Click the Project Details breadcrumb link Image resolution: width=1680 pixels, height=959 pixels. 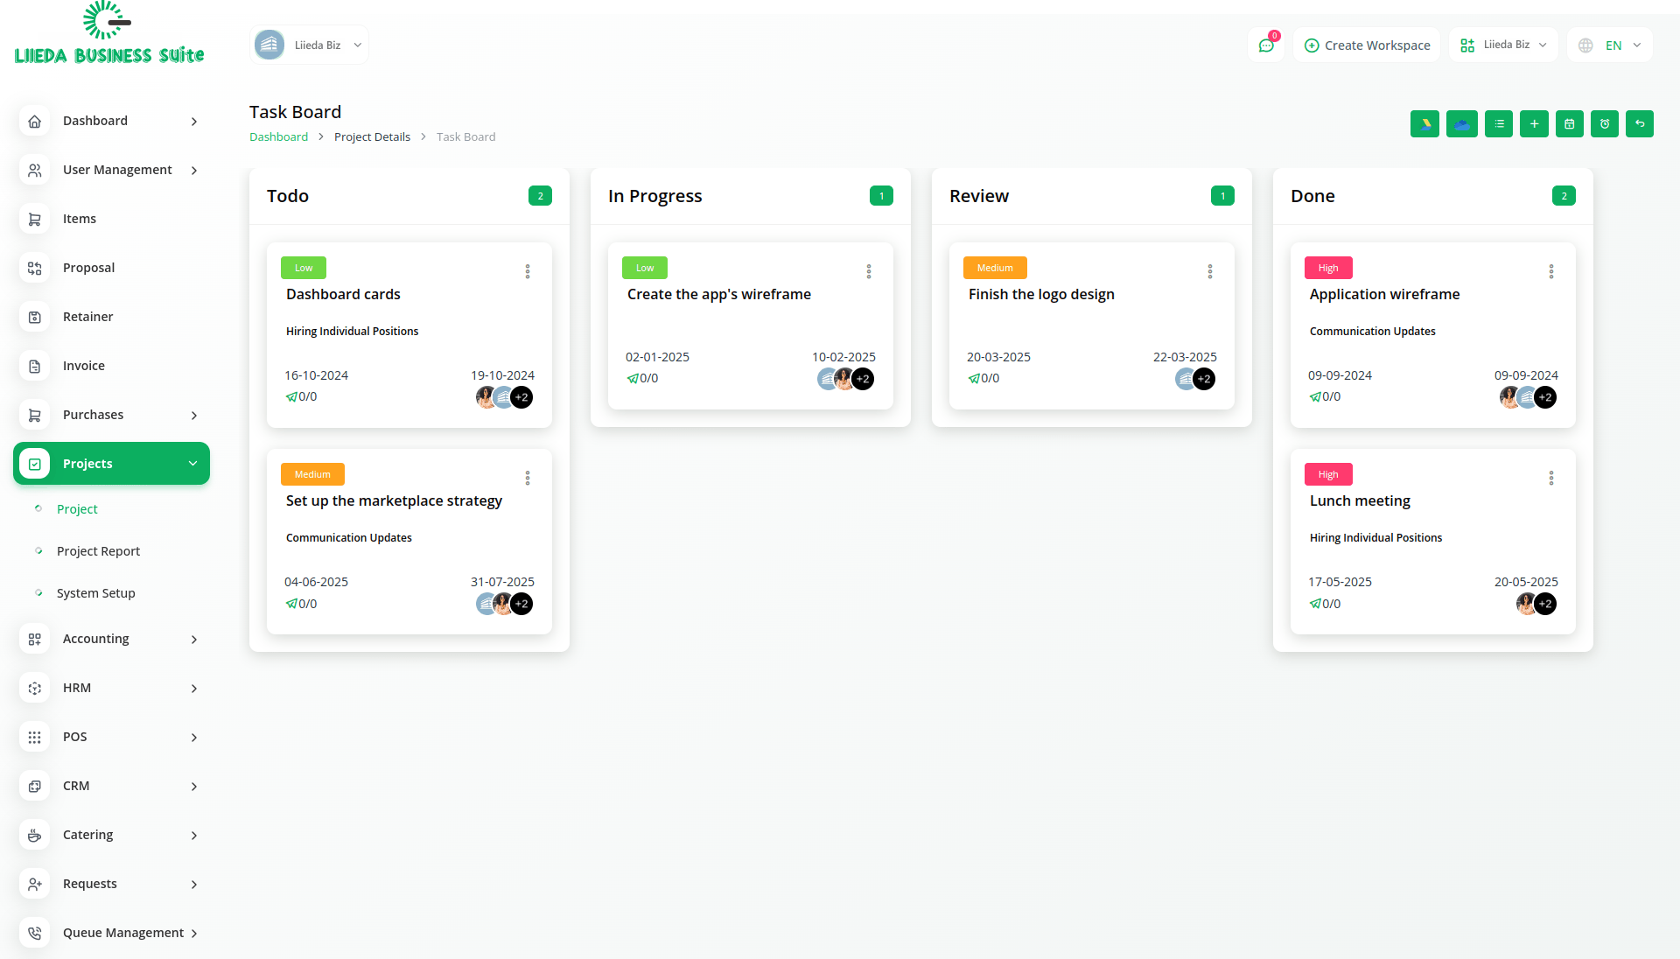click(x=372, y=137)
